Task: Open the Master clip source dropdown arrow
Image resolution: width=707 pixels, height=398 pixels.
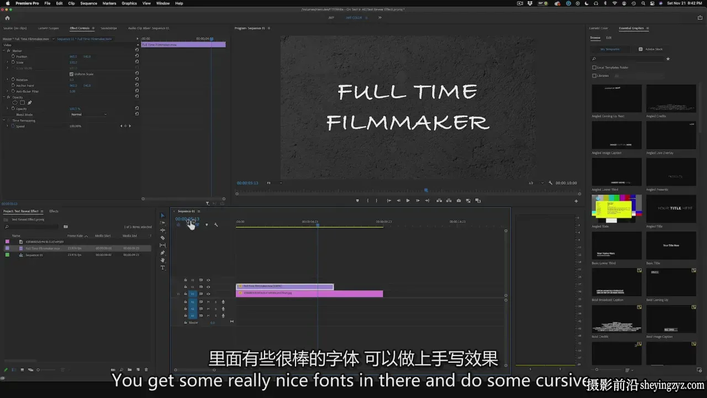Action: coord(52,39)
